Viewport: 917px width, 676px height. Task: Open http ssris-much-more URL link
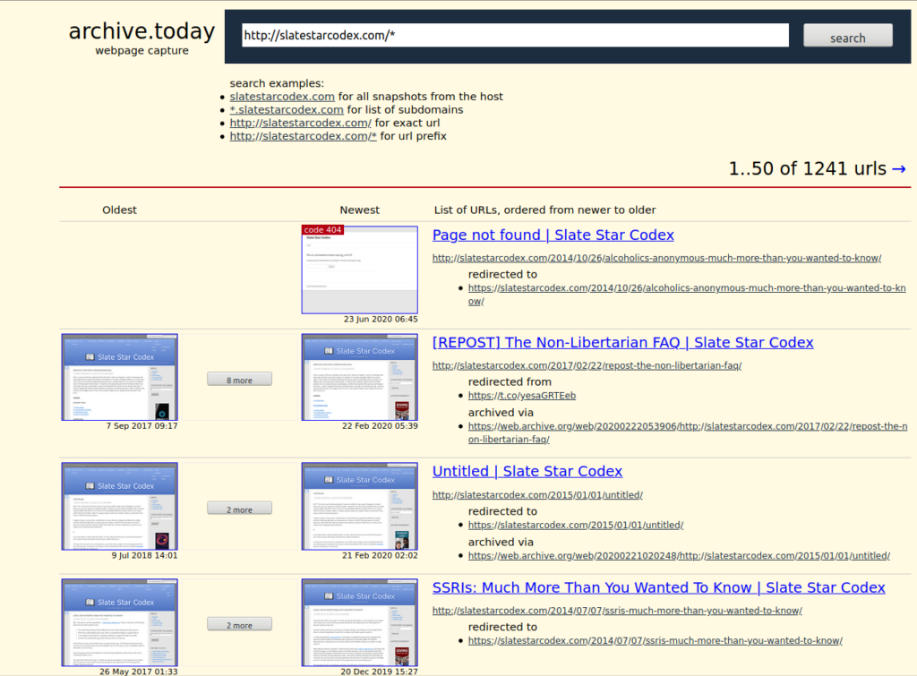click(x=617, y=611)
